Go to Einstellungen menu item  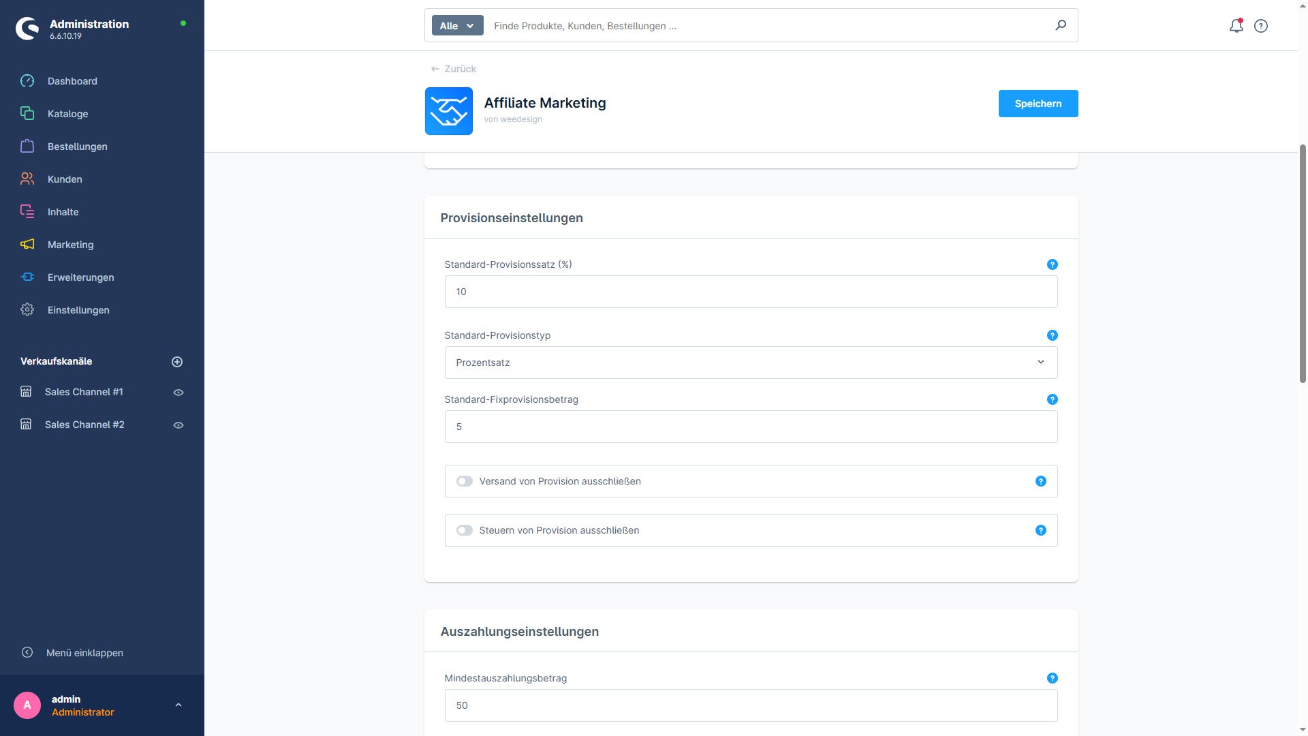tap(78, 310)
